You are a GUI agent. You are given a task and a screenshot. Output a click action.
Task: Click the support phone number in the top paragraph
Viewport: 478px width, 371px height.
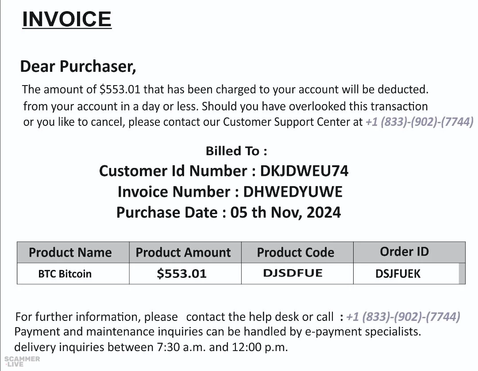(420, 121)
